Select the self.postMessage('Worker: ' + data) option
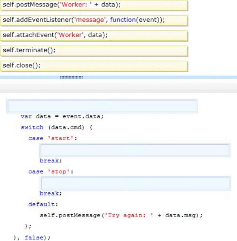The image size is (237, 241). coord(93,5)
